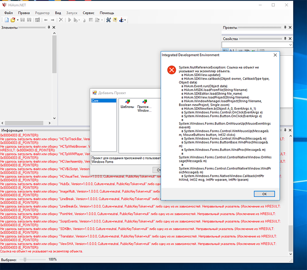The width and height of the screenshot is (307, 270).
Task: Open the Файл menu
Action: pos(8,13)
